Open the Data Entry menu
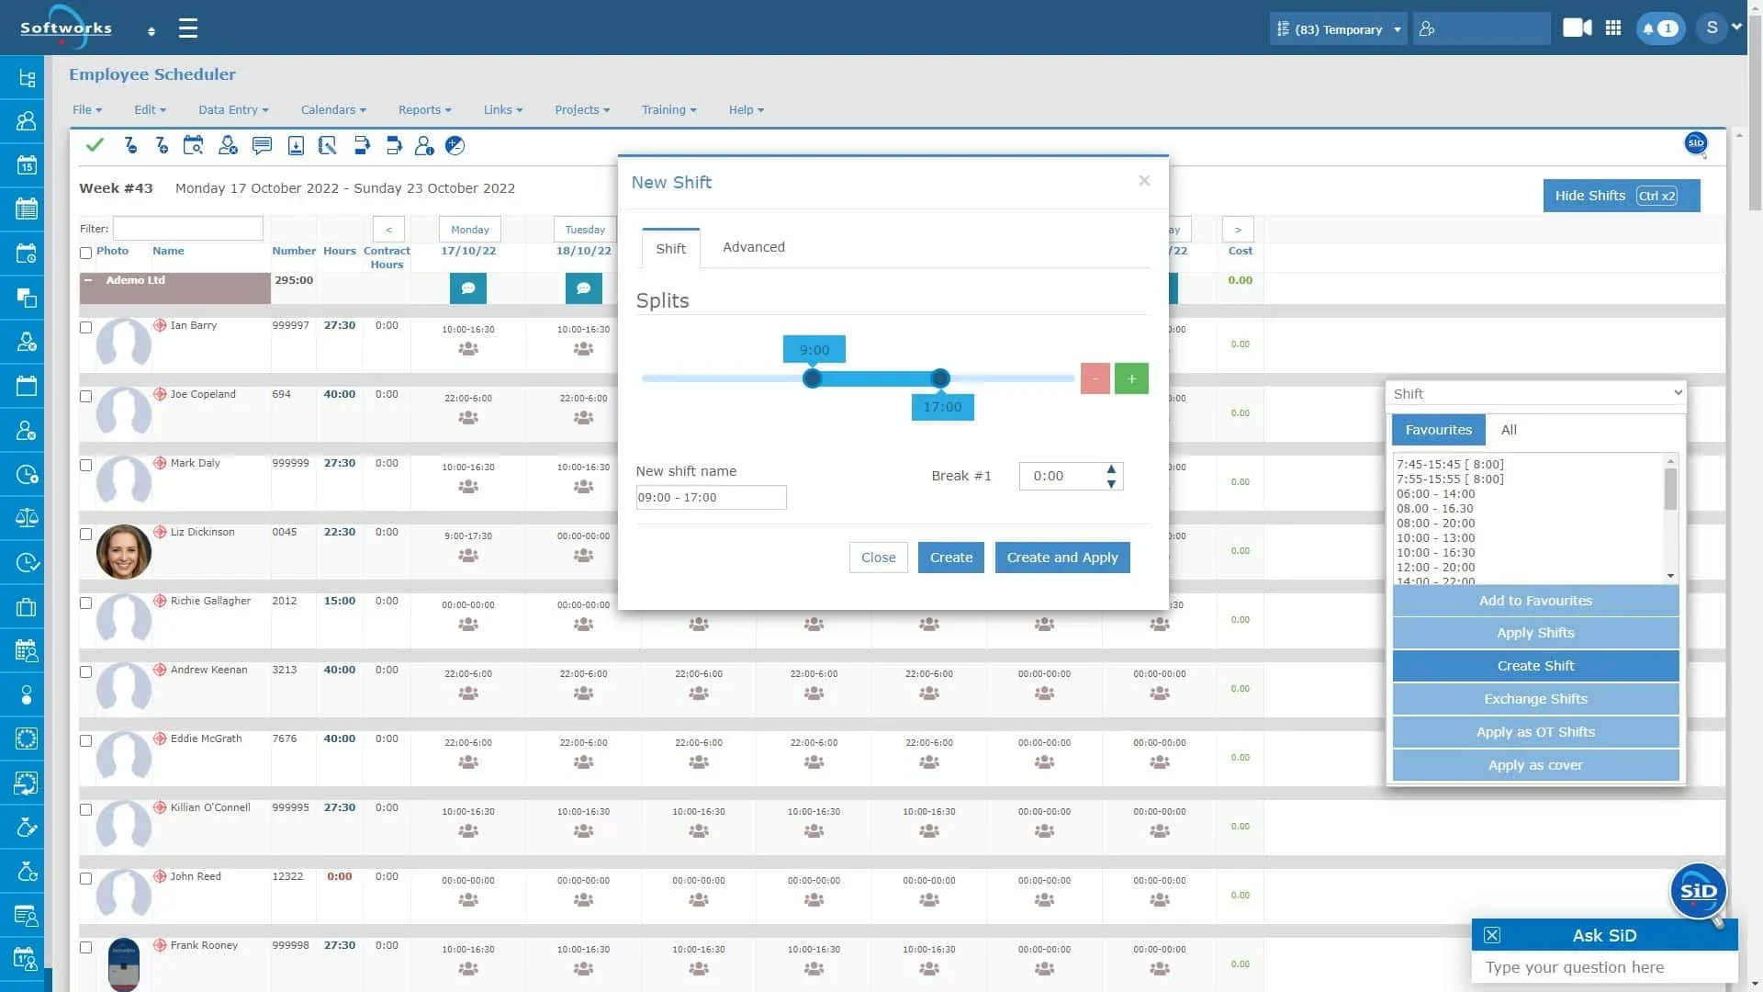This screenshot has width=1763, height=992. (x=233, y=109)
